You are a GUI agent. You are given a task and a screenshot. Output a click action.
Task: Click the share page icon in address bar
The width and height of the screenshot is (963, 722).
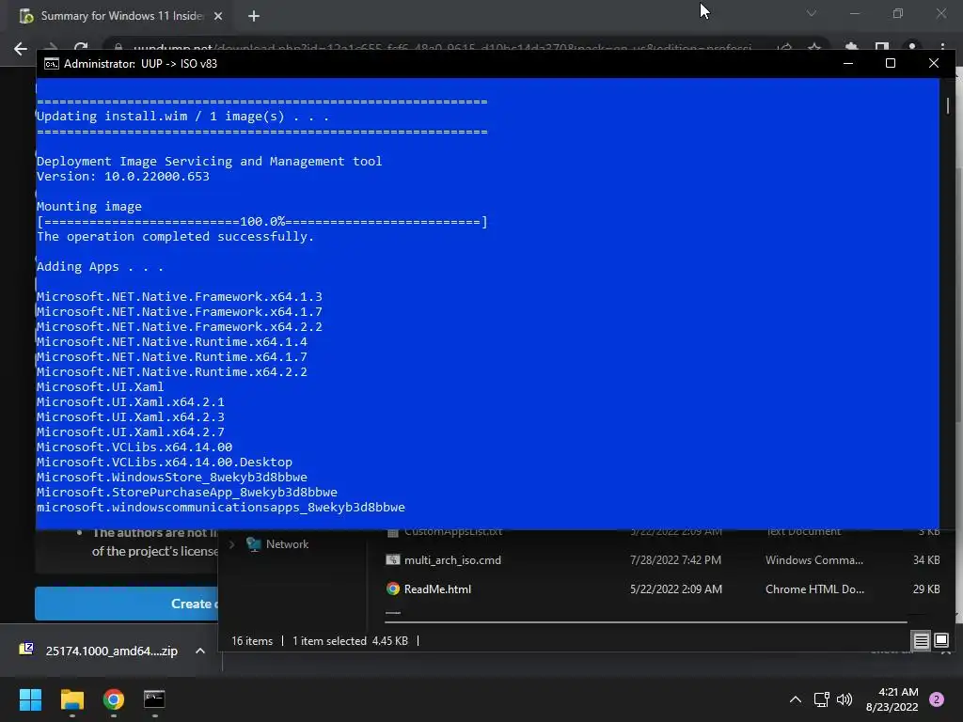(784, 47)
